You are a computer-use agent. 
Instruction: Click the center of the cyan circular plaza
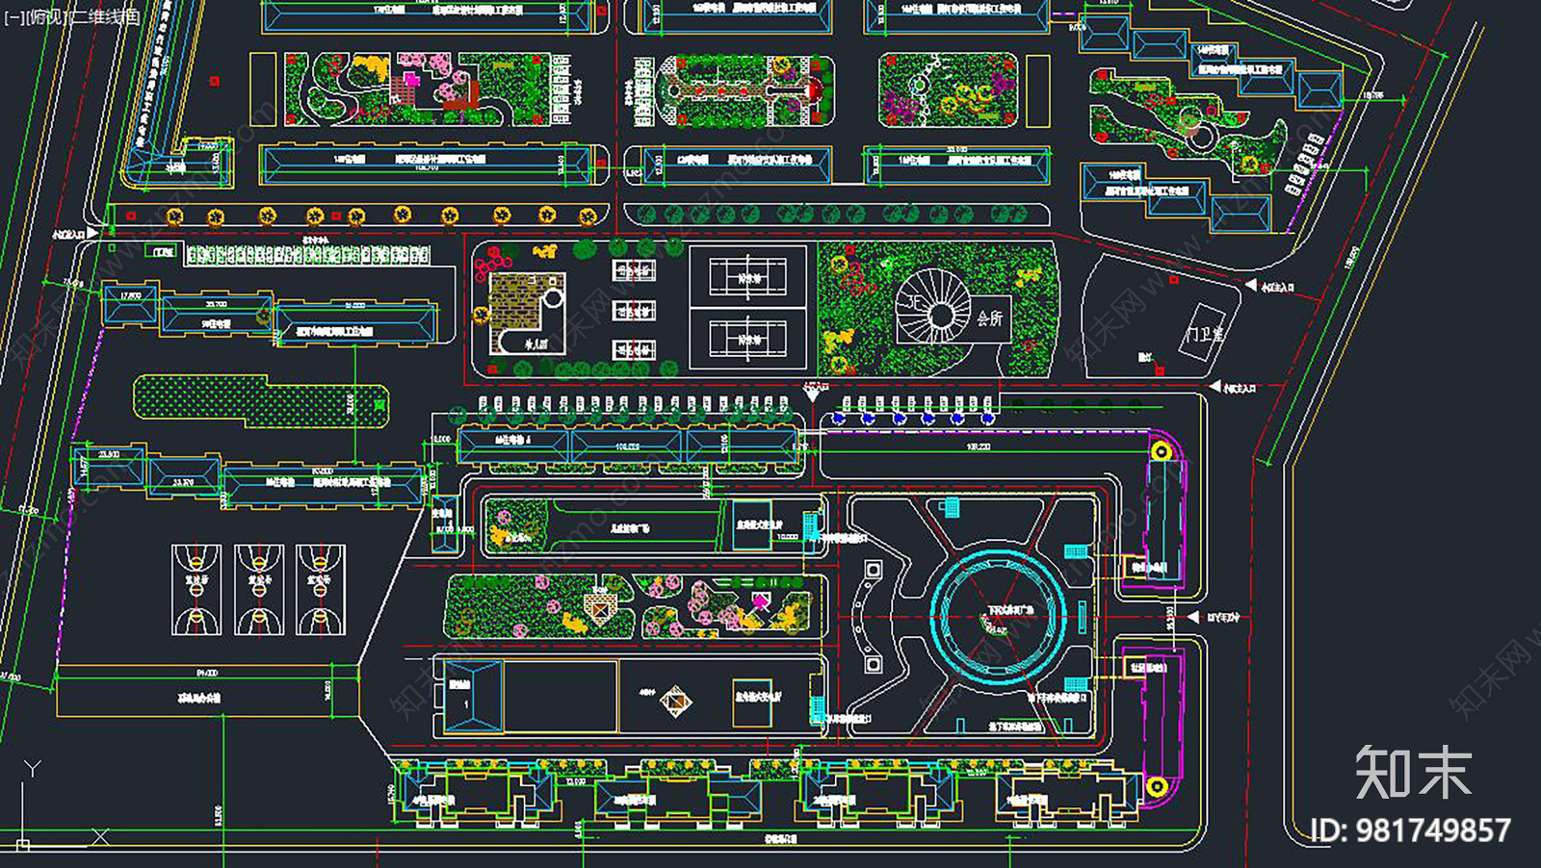998,614
